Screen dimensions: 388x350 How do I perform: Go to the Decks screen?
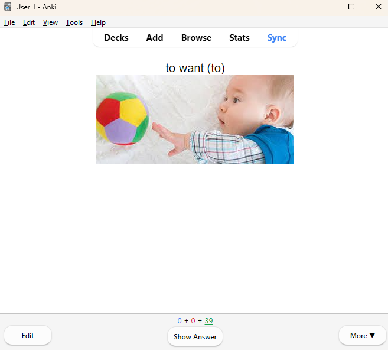point(116,38)
